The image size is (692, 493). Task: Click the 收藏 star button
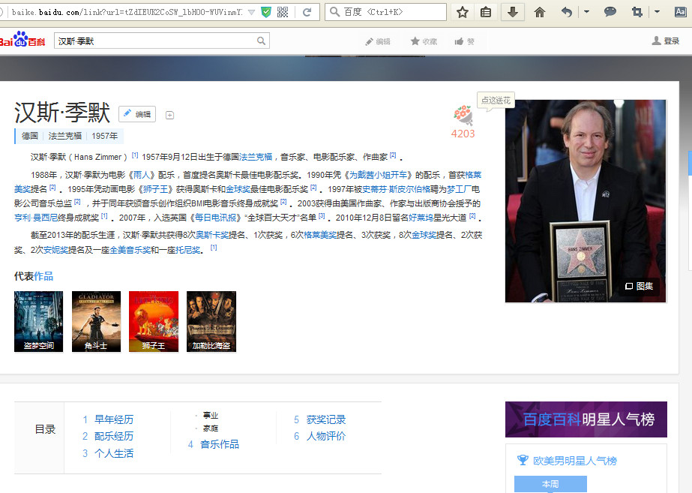pos(424,41)
